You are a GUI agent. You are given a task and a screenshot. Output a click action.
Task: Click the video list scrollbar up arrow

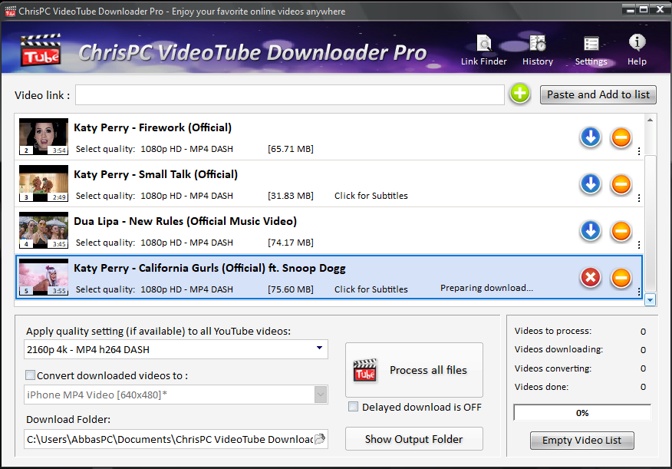[651, 120]
